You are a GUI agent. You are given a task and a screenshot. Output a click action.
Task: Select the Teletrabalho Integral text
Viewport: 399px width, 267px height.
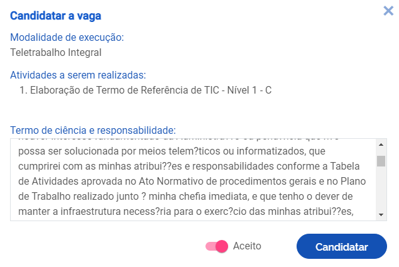coord(56,53)
